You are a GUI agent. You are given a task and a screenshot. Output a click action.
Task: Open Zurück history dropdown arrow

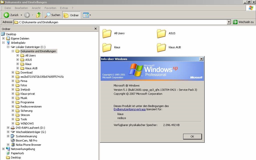tap(21, 15)
